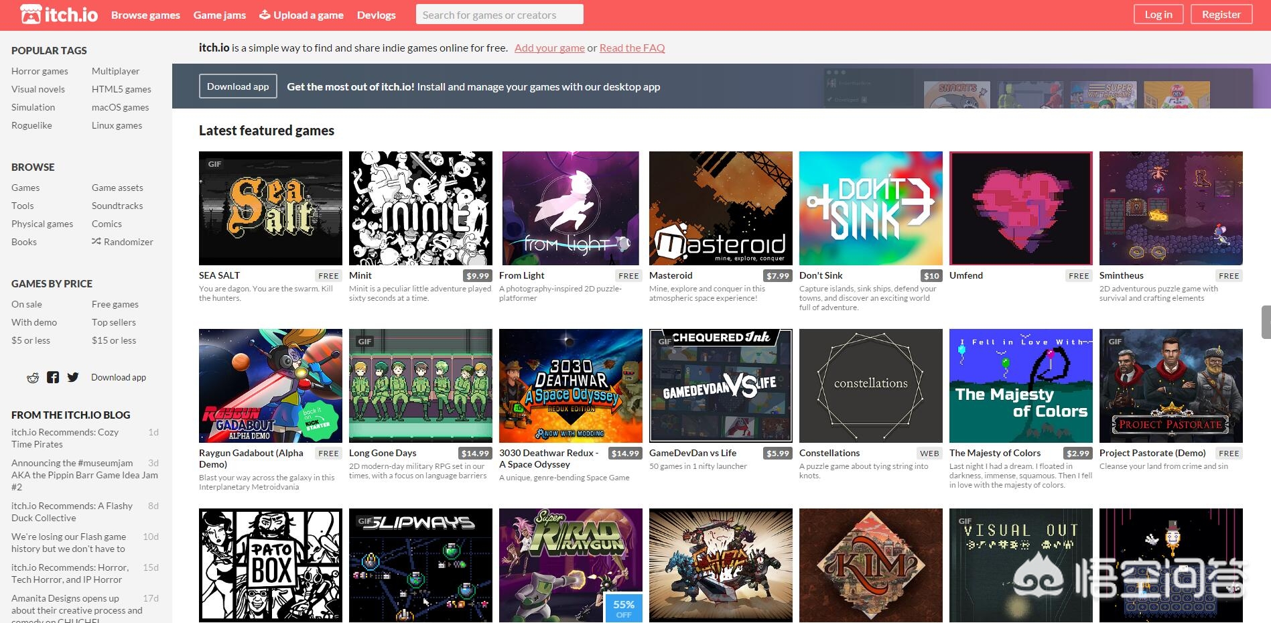Open Devlogs in top navigation
The height and width of the screenshot is (623, 1271).
point(377,15)
